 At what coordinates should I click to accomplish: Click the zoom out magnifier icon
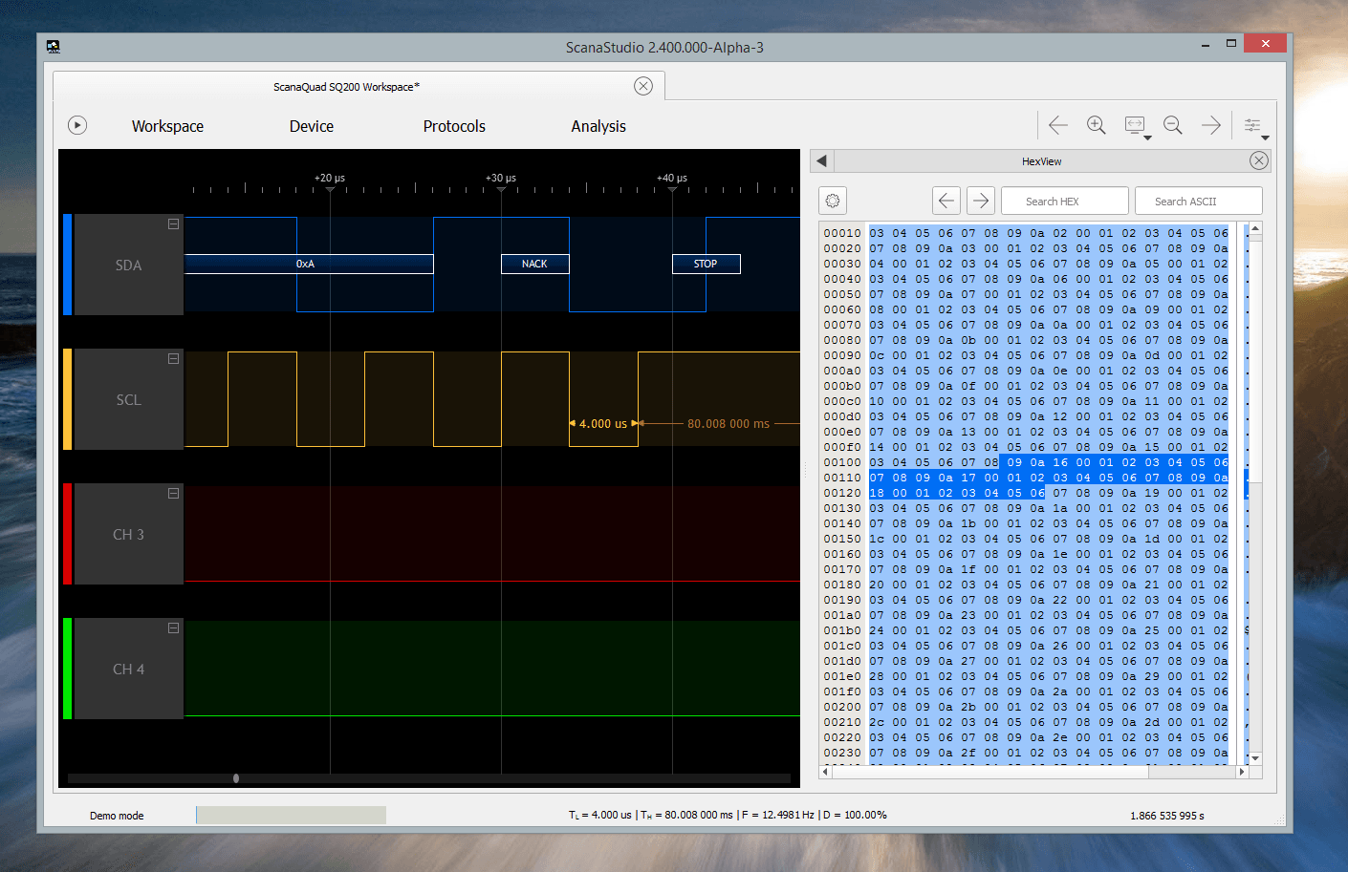point(1173,124)
